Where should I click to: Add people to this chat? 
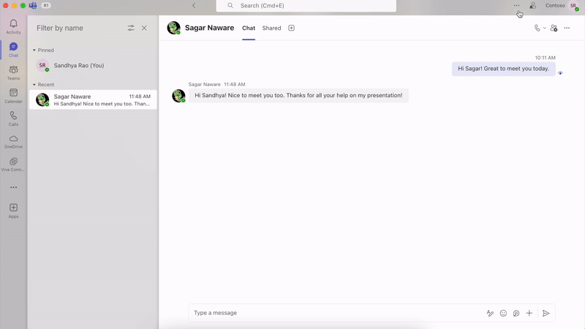point(554,28)
